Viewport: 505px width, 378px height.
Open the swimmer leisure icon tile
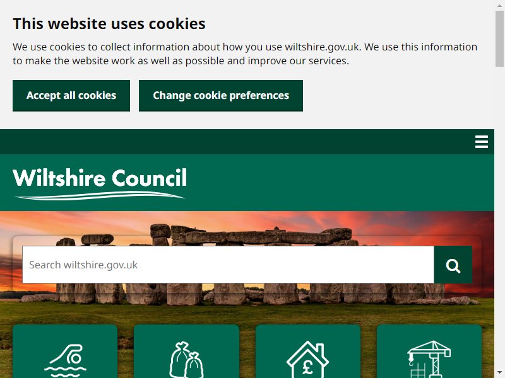pyautogui.click(x=65, y=352)
